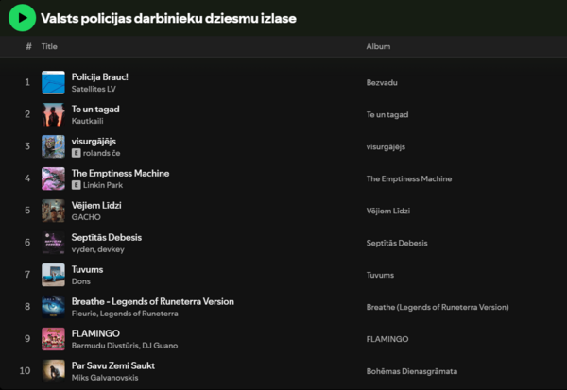Sort by the Title column header

49,46
